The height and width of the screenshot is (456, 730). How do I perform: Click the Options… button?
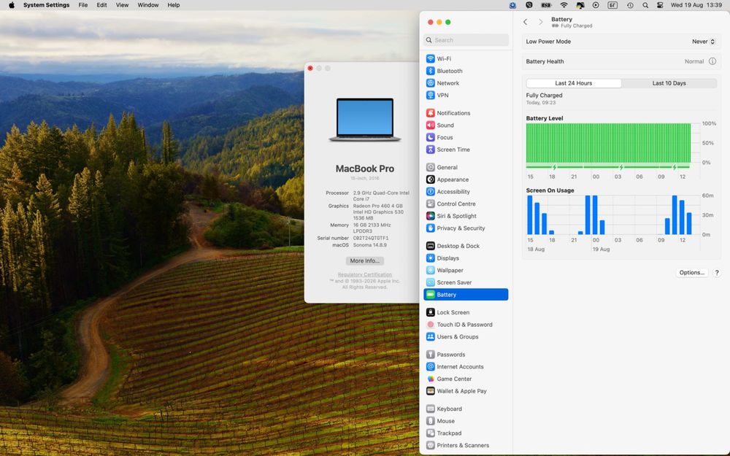692,273
